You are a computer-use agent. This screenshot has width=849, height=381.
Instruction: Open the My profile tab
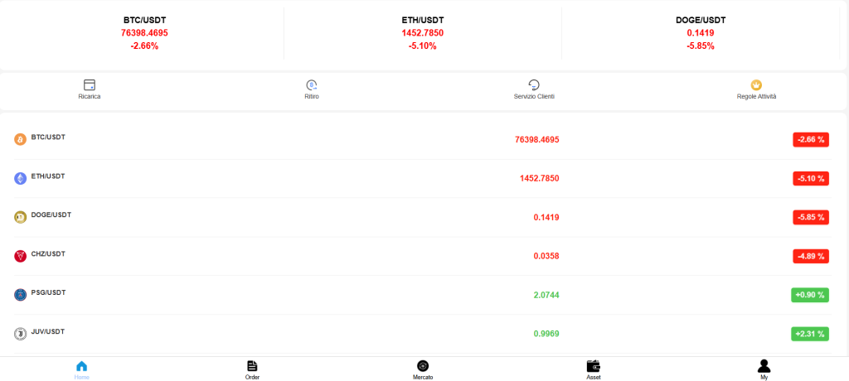coord(764,369)
